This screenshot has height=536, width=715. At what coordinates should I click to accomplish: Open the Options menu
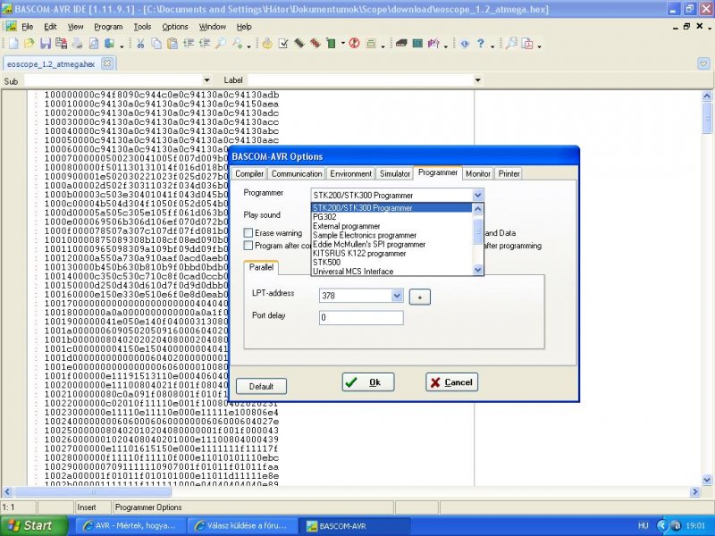(x=175, y=27)
